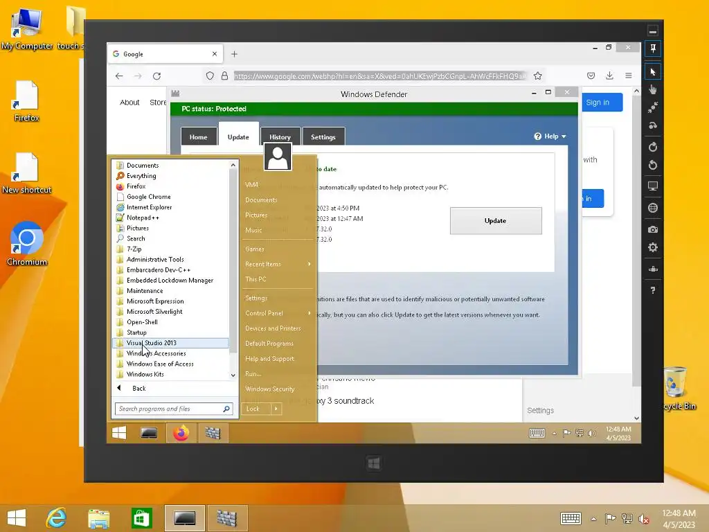The image size is (709, 532).
Task: Open screenshot settings gear icon
Action: pyautogui.click(x=653, y=247)
